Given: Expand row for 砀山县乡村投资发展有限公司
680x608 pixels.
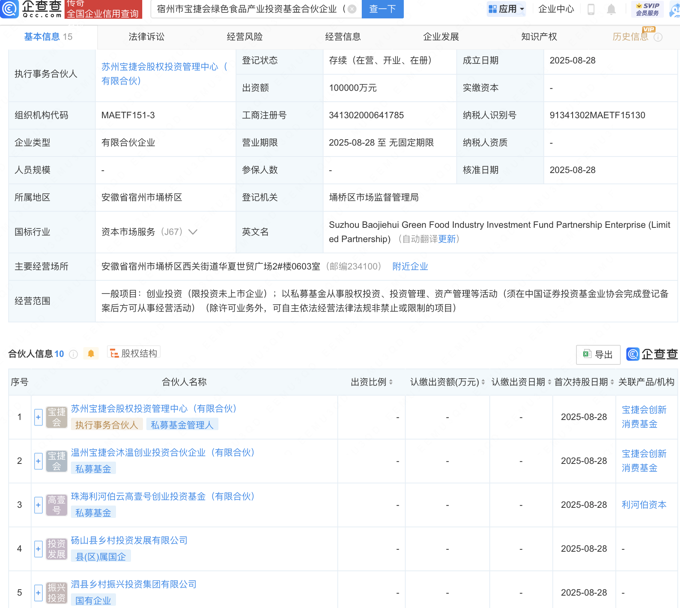Looking at the screenshot, I should coord(38,549).
